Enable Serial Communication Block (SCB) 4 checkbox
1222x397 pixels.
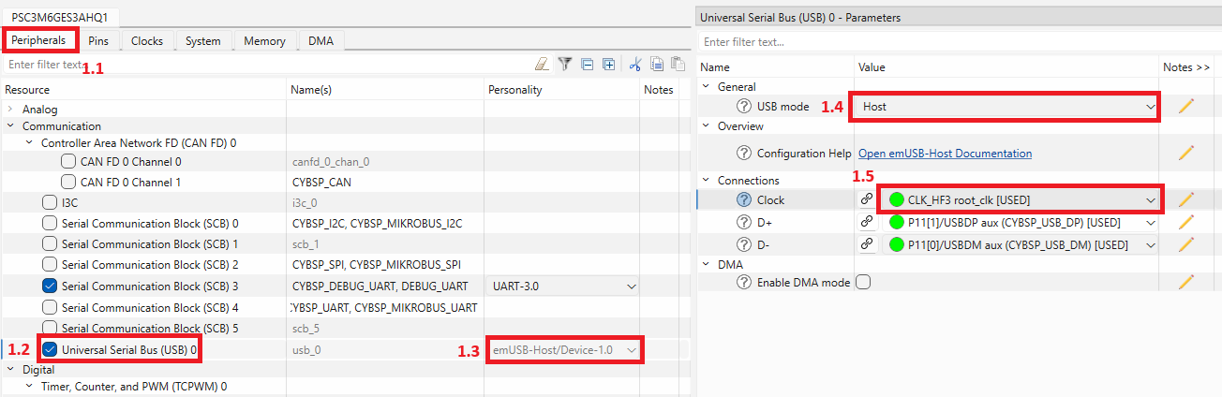point(50,307)
